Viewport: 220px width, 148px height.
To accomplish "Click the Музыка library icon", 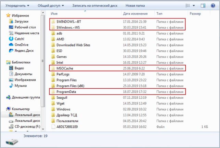I will pyautogui.click(x=11, y=86).
